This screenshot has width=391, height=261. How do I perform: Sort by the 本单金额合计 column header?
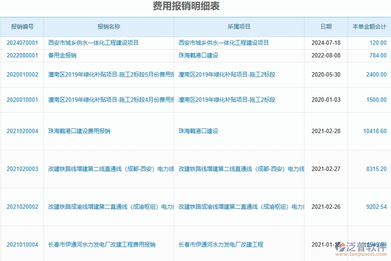tap(369, 27)
